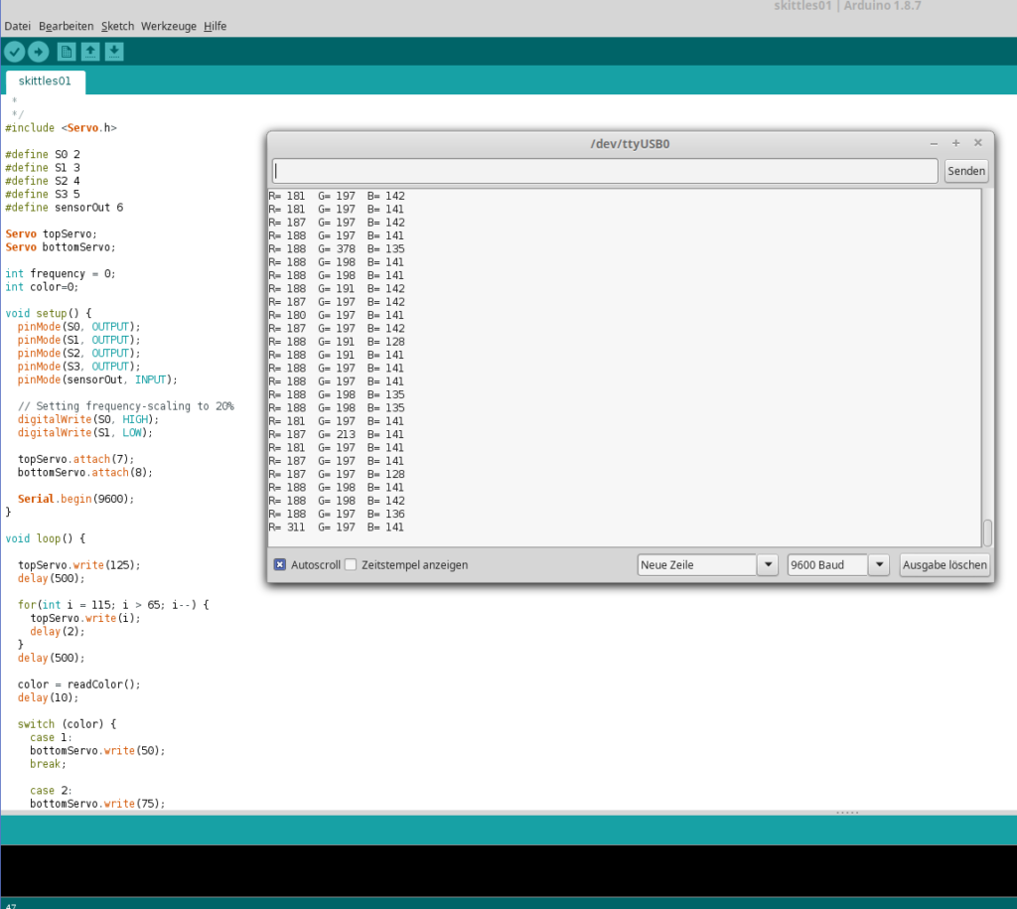Click the Open sketch up-arrow icon

tap(90, 52)
